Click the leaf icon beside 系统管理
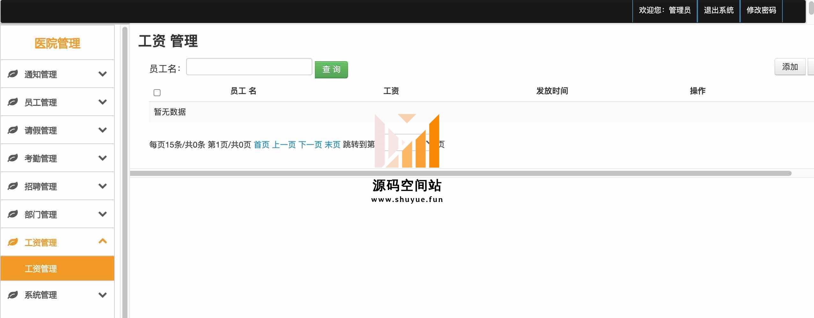Screen dimensions: 814x318 (13, 295)
